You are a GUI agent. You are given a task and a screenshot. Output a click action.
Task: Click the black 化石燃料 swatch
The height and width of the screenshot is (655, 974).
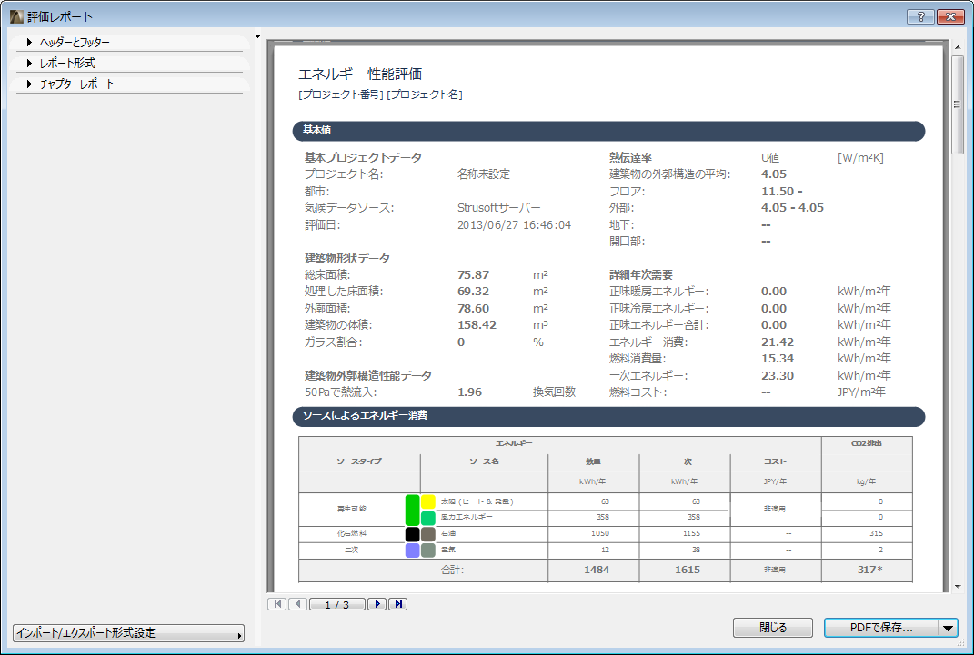[x=413, y=534]
